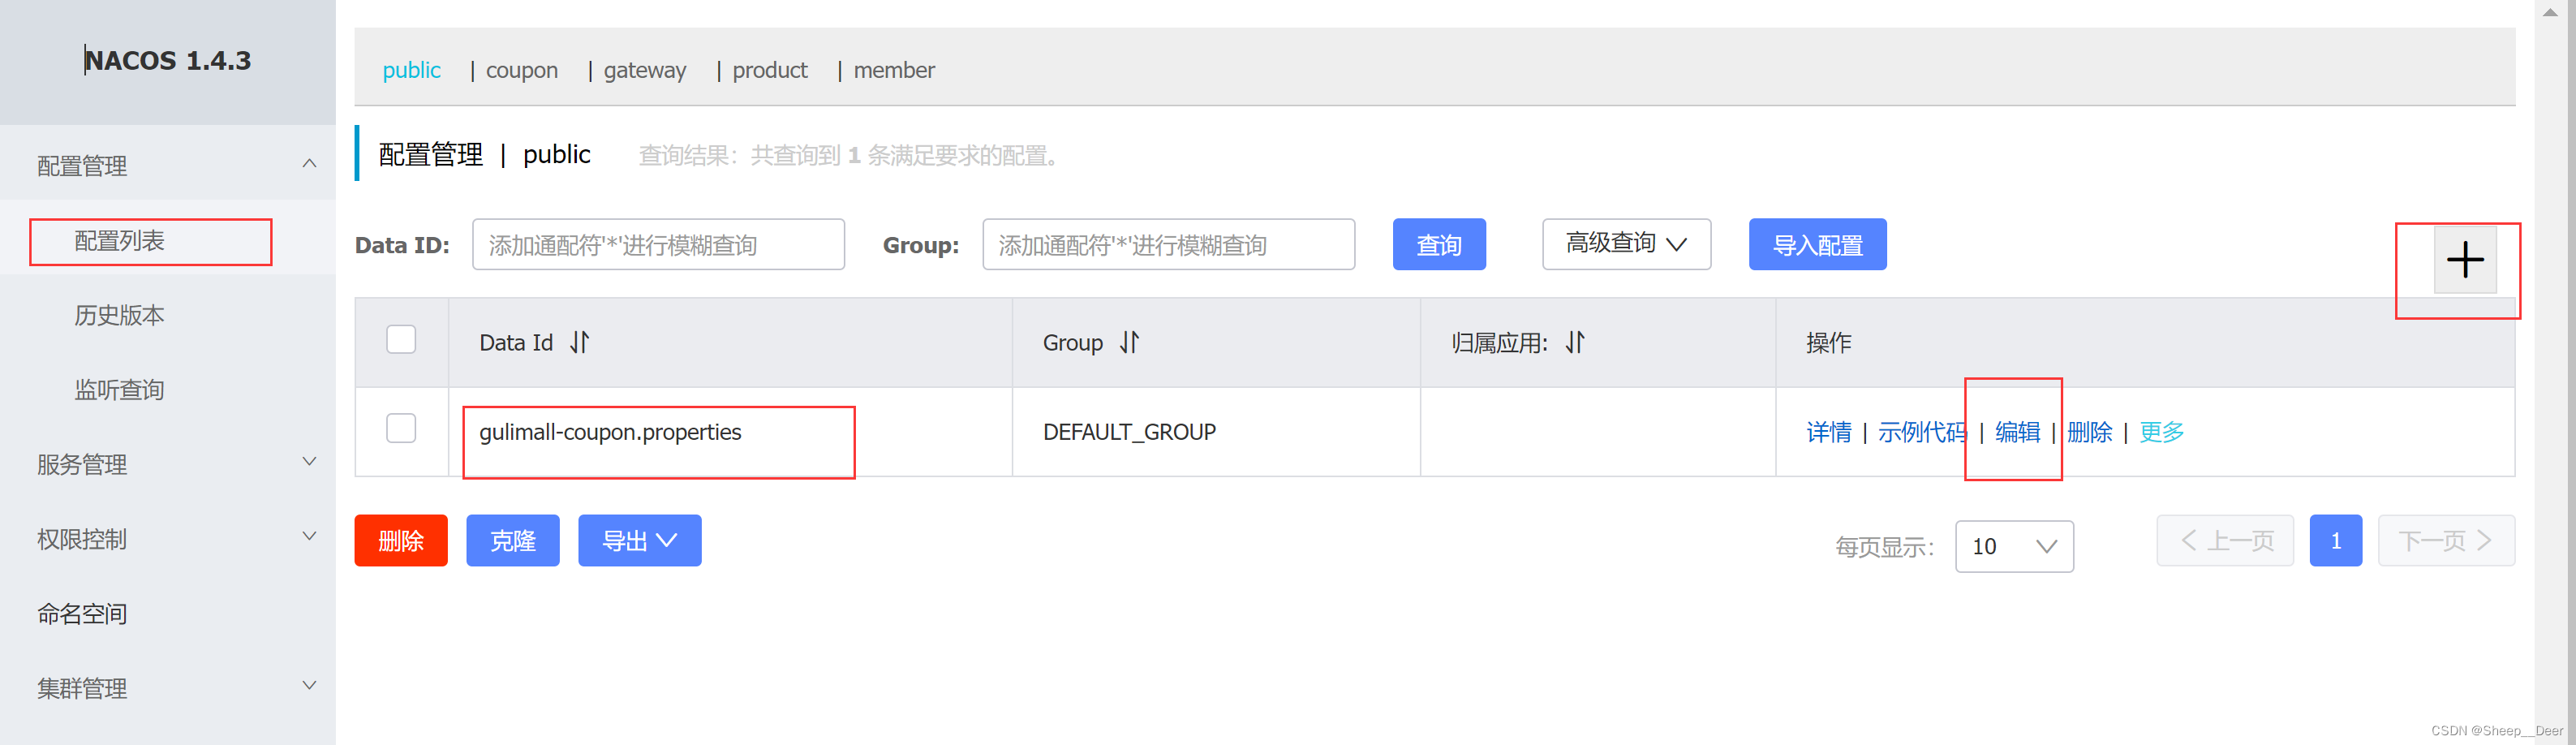This screenshot has width=2576, height=745.
Task: Toggle the select-all header checkbox
Action: (401, 340)
